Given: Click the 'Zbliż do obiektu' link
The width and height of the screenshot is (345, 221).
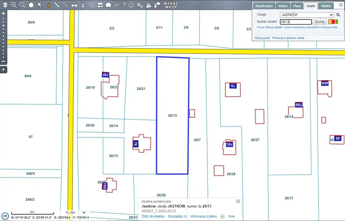Looking at the screenshot, I should pyautogui.click(x=153, y=216).
